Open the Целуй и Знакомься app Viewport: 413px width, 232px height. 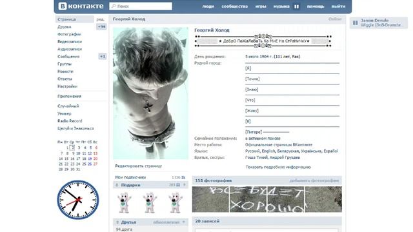click(76, 128)
